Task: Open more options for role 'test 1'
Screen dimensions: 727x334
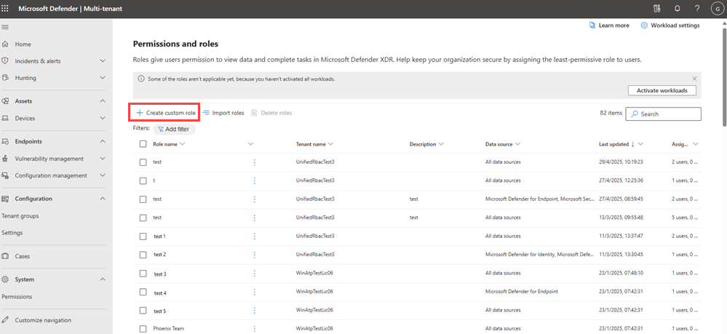Action: 254,236
